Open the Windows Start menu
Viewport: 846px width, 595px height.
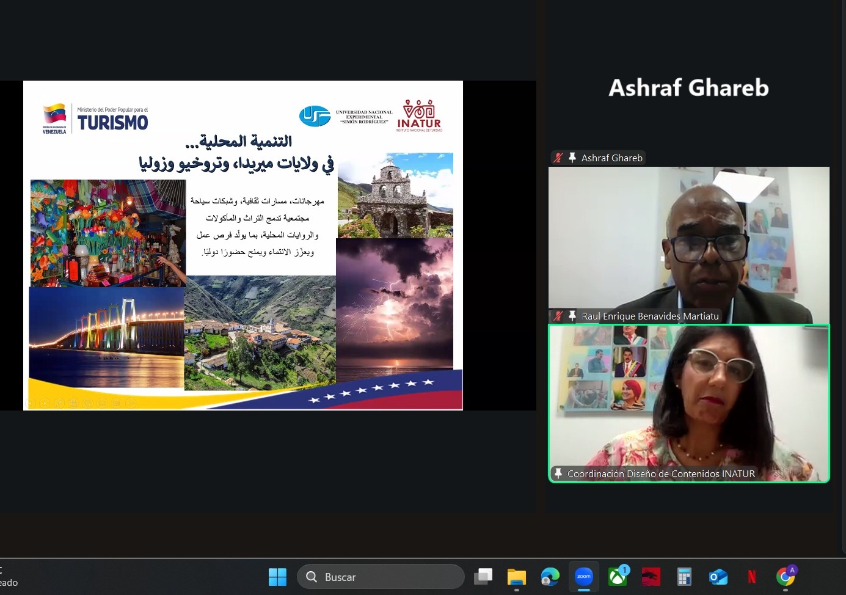pos(277,577)
